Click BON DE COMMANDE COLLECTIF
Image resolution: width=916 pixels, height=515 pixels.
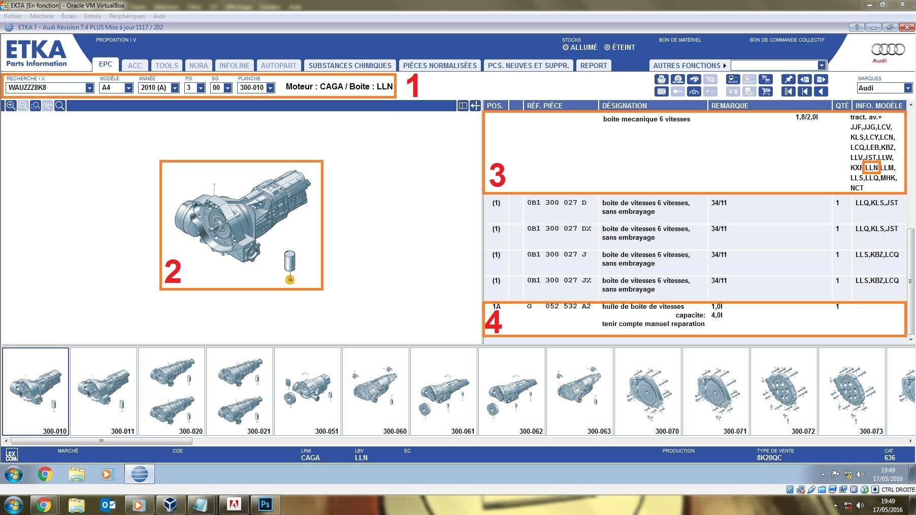click(787, 40)
